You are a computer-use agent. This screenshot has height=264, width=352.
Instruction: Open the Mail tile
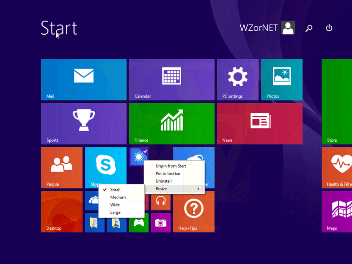click(x=84, y=80)
